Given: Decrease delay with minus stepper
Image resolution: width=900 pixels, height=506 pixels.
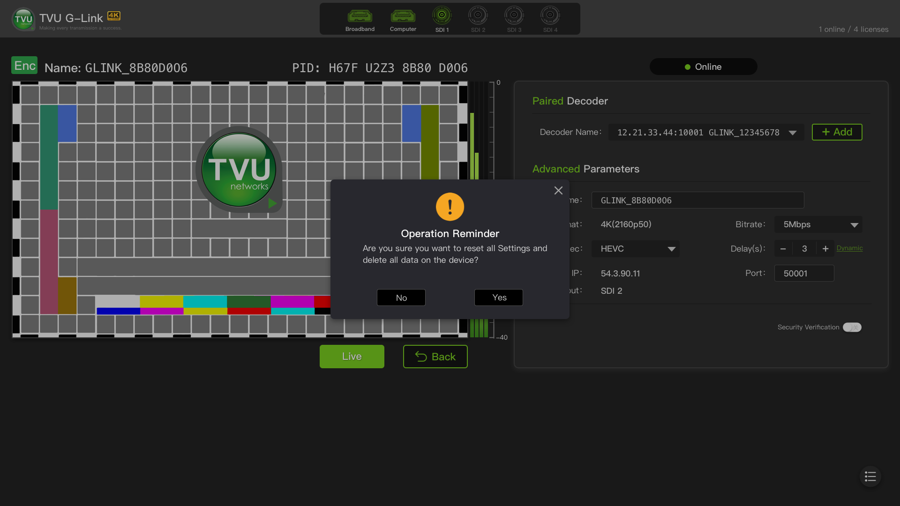Looking at the screenshot, I should coord(783,249).
